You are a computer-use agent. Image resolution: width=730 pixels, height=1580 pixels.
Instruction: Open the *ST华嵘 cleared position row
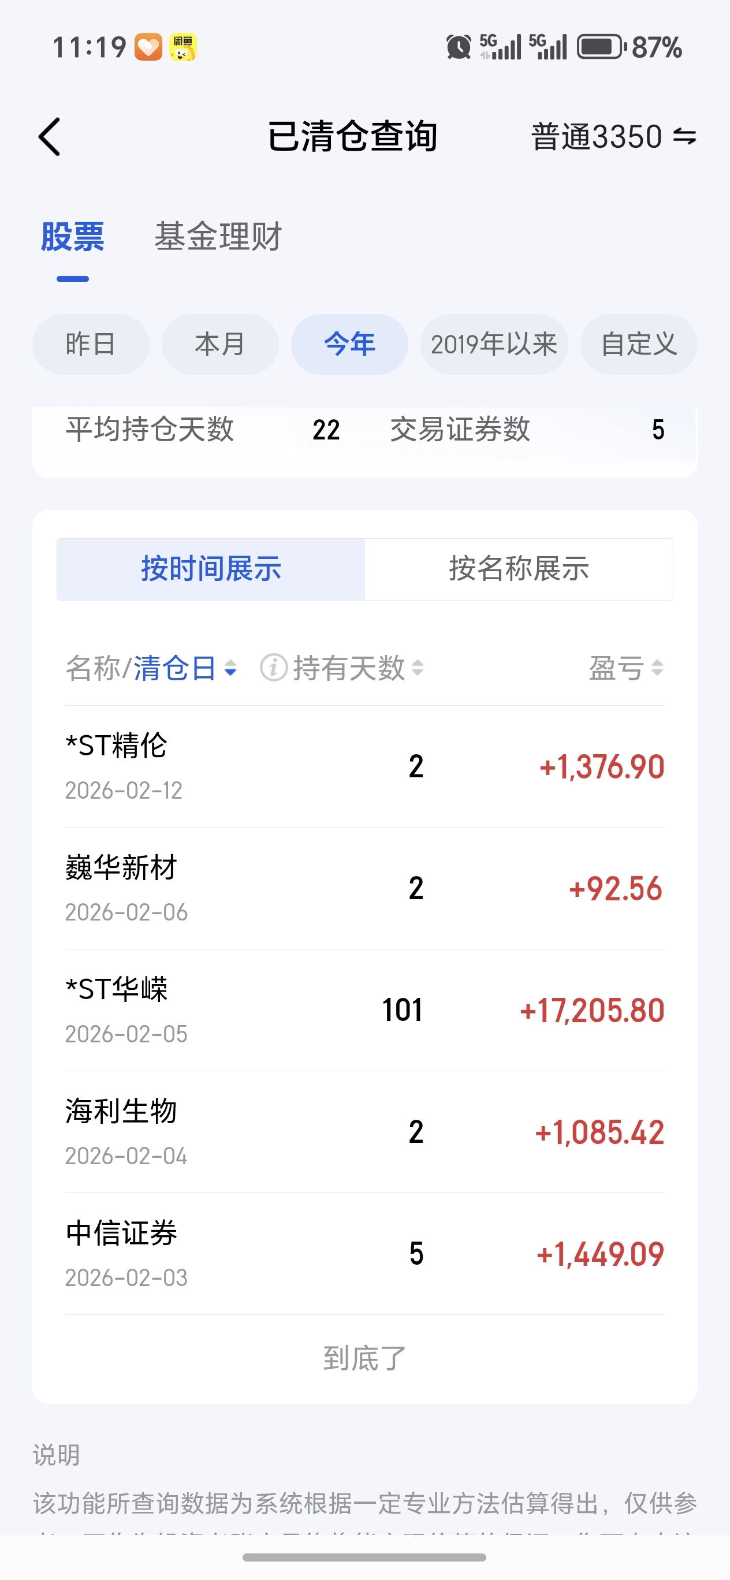(x=365, y=1009)
